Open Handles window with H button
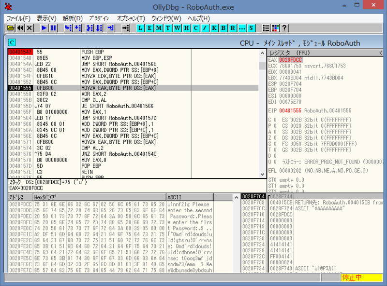Image resolution: width=387 pixels, height=286 pixels. point(187,28)
